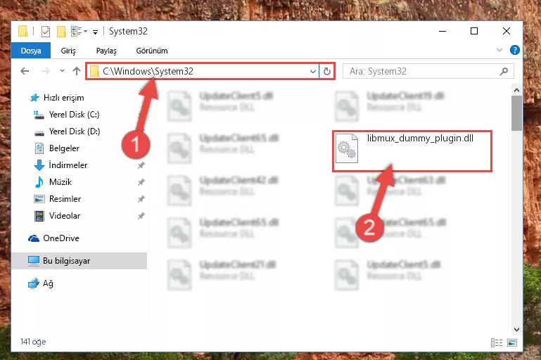Minimize the System32 window

443,32
